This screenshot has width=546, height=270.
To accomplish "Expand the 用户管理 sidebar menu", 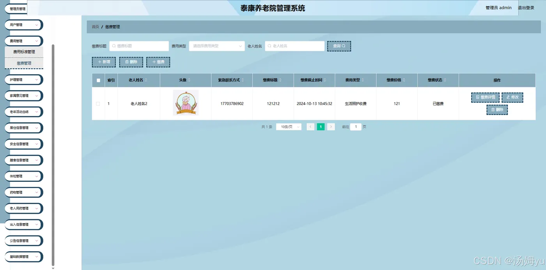I will point(24,25).
